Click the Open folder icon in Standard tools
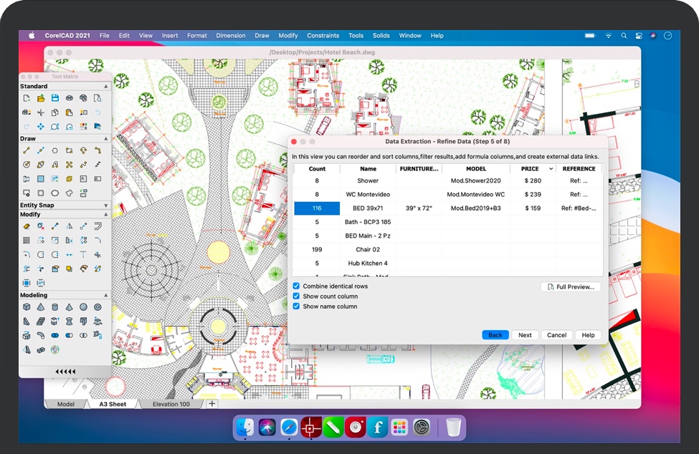 (x=41, y=98)
